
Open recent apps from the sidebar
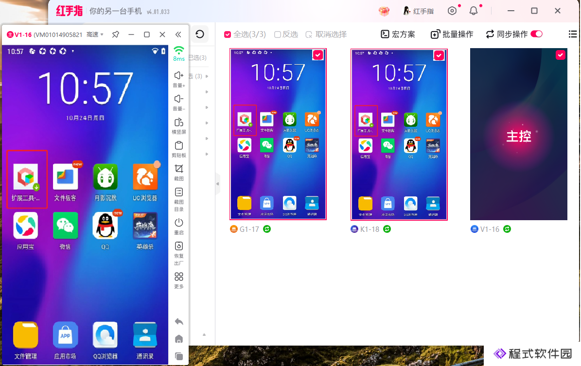pyautogui.click(x=178, y=356)
